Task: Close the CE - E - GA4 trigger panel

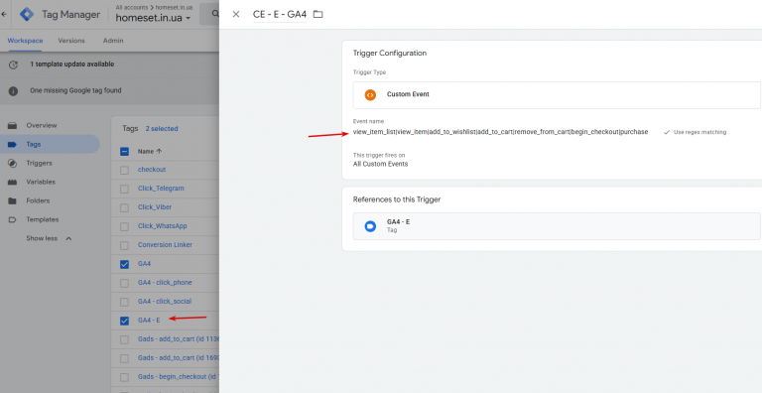Action: 236,14
